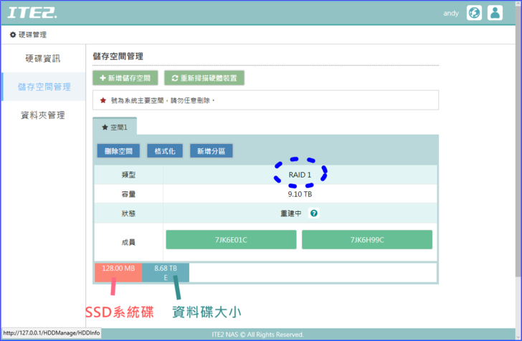Click the help question mark beside 重建中

pyautogui.click(x=314, y=213)
